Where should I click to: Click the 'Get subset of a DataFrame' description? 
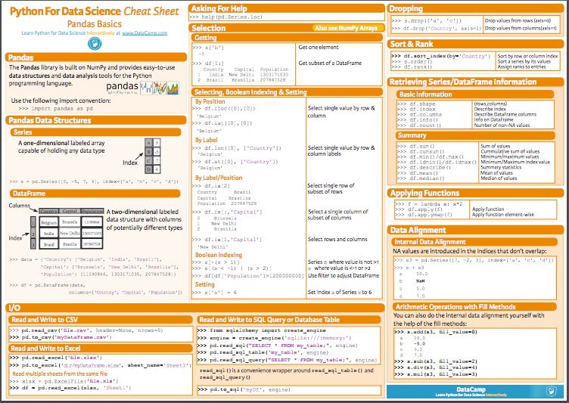(x=330, y=63)
